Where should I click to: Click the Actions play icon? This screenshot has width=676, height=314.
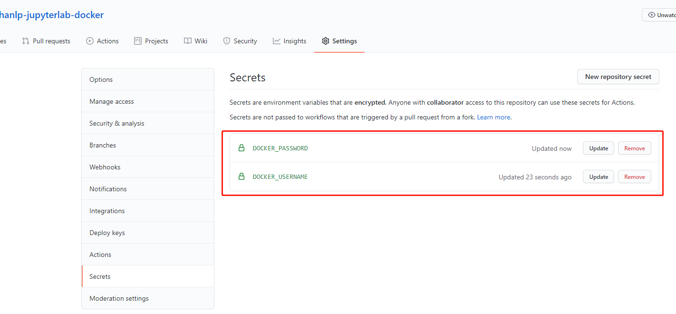[90, 41]
